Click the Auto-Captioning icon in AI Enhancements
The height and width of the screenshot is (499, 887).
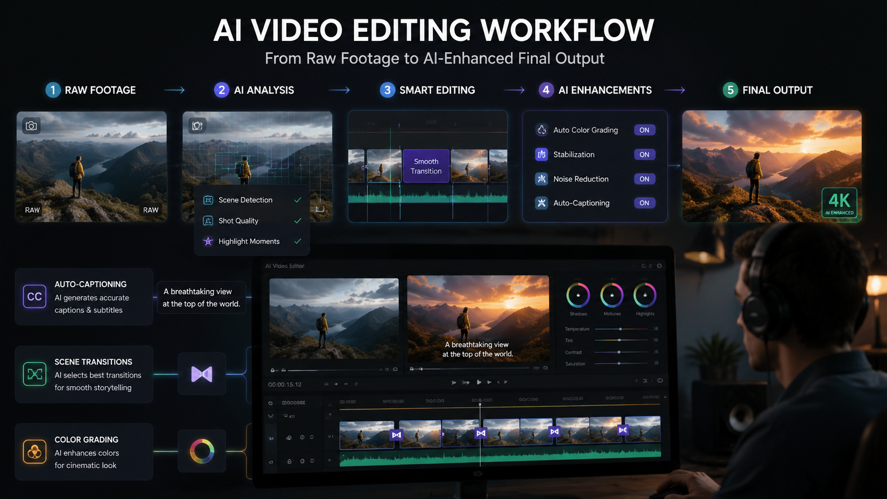541,203
